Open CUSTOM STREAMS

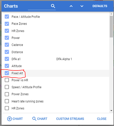coord(70,119)
